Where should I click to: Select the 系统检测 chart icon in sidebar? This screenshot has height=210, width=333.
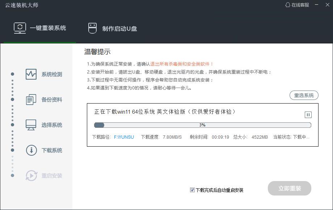32,74
